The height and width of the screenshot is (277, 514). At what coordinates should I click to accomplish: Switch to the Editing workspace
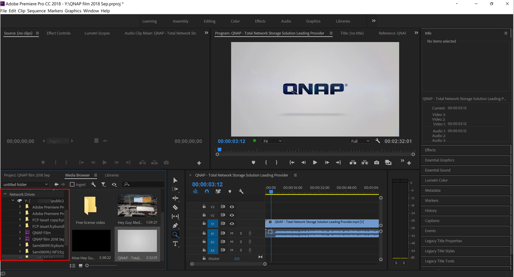click(209, 21)
